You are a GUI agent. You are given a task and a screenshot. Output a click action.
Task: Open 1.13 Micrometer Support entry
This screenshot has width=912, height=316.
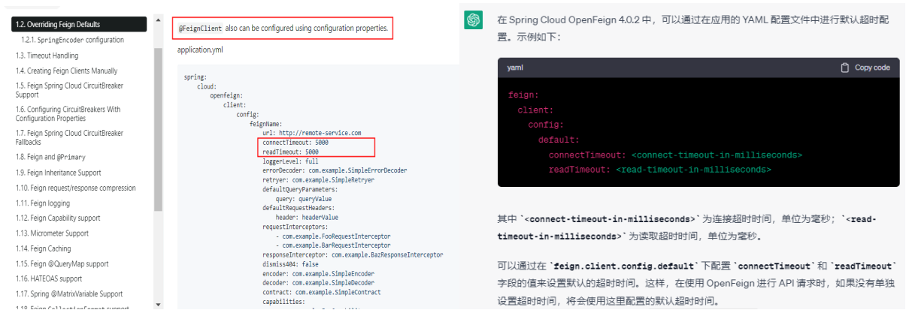pos(52,233)
